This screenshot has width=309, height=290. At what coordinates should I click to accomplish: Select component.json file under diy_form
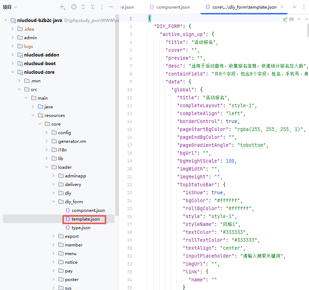coord(88,210)
